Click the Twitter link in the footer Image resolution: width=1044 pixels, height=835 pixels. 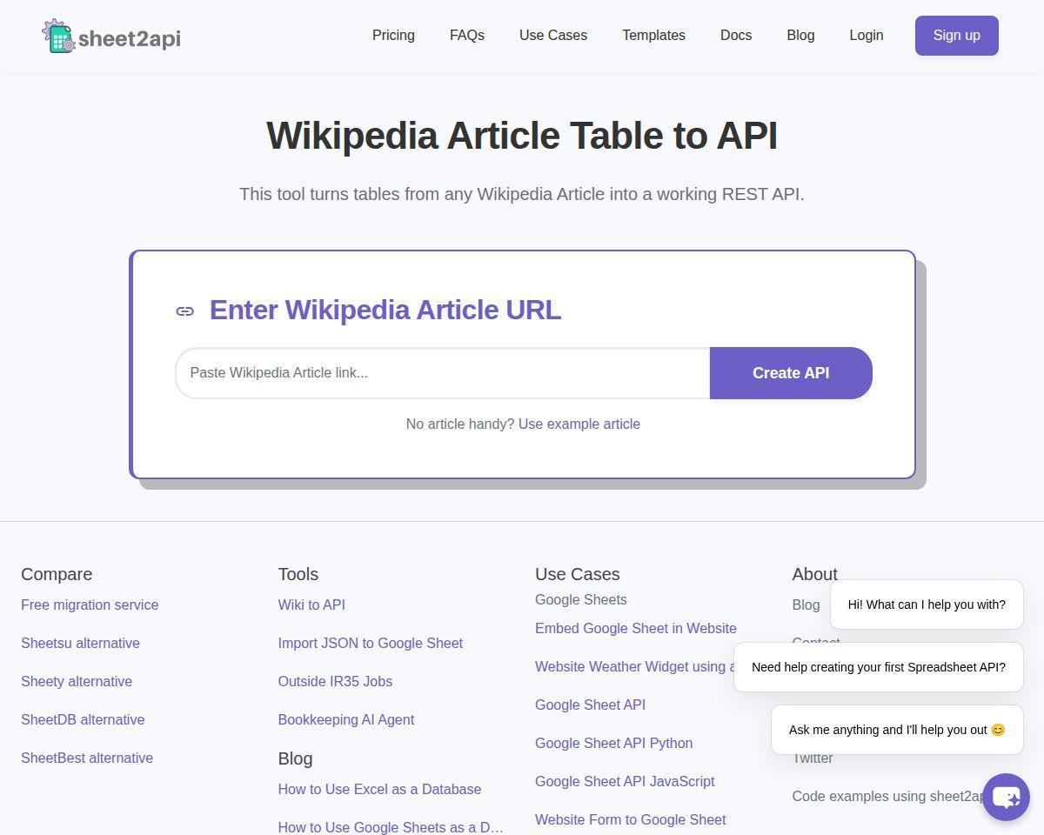pos(813,758)
